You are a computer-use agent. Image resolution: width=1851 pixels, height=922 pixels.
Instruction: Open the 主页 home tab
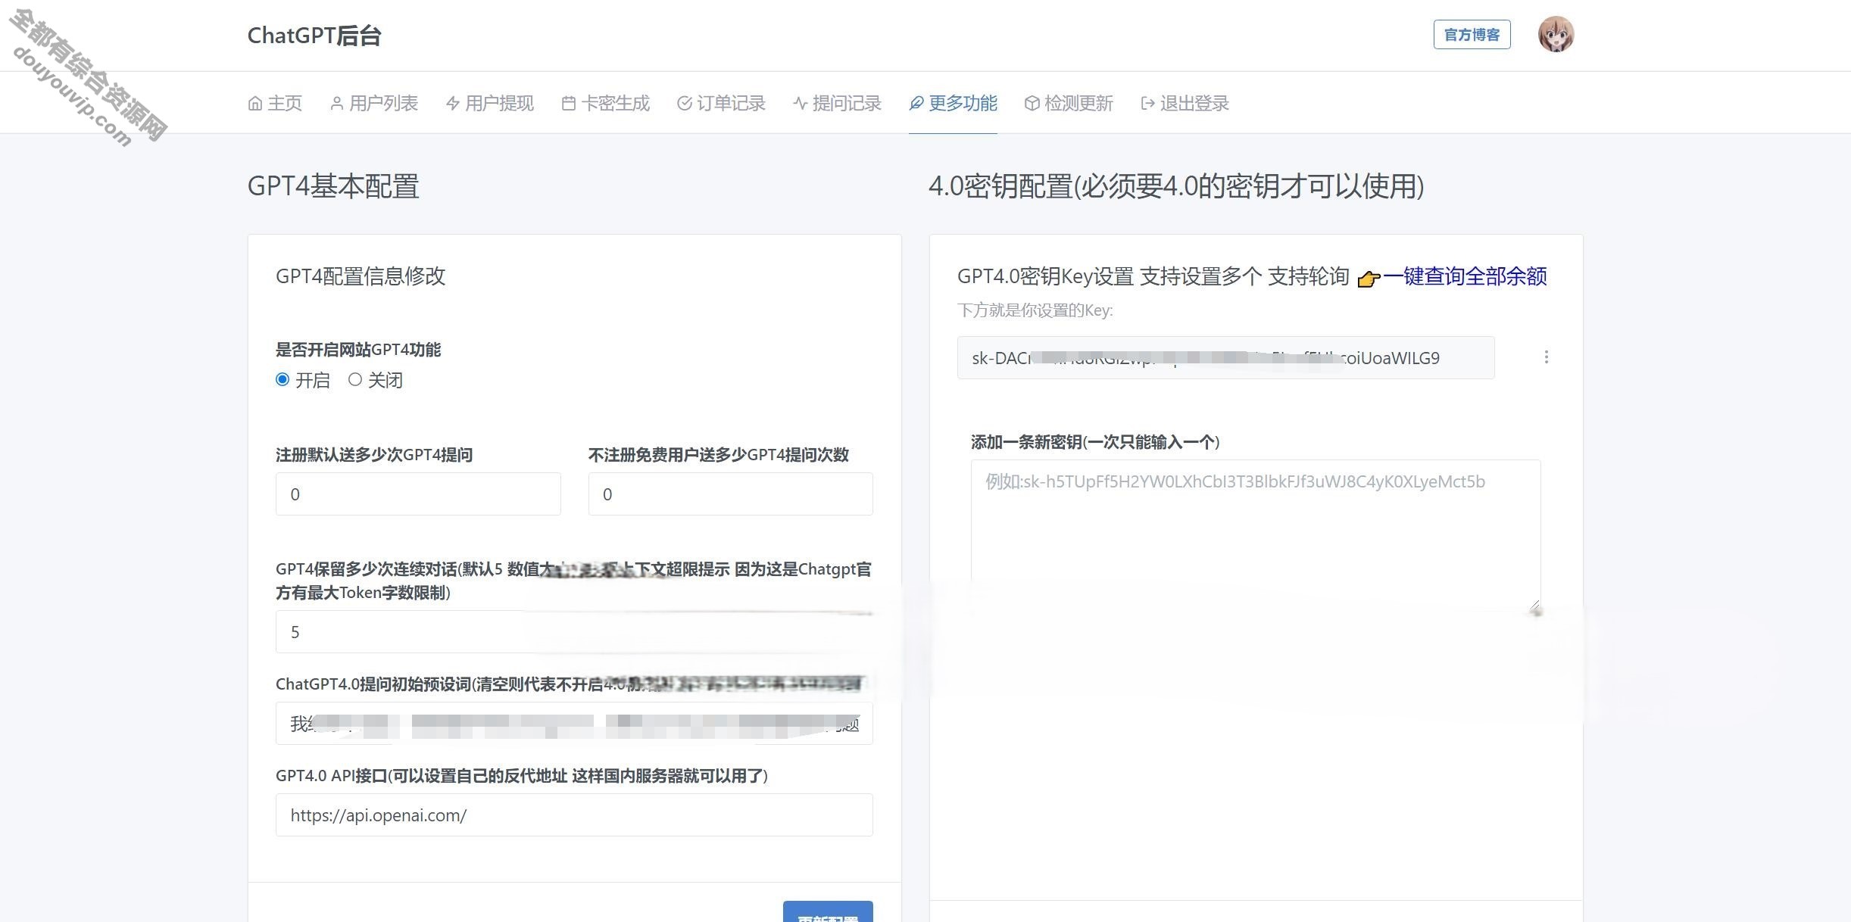pos(275,103)
